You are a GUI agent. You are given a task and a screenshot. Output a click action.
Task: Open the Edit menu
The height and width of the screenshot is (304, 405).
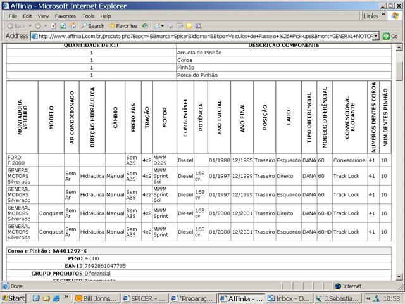point(27,16)
